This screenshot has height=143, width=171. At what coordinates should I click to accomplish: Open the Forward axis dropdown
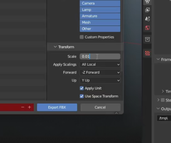pyautogui.click(x=100, y=73)
